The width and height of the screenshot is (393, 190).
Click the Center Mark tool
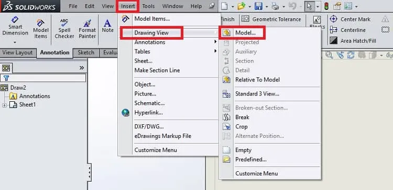click(350, 19)
